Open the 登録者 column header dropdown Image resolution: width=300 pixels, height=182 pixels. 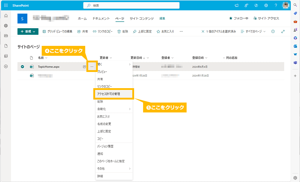click(x=167, y=58)
